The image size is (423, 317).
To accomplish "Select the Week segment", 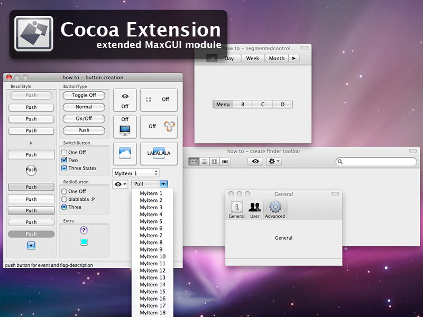I will coord(253,58).
